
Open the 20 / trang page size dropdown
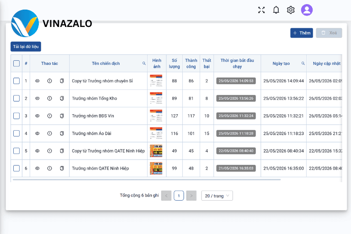pos(217,196)
